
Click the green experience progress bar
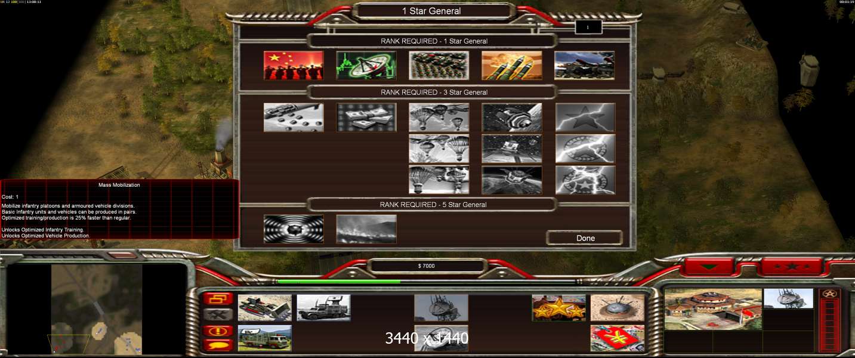[339, 281]
